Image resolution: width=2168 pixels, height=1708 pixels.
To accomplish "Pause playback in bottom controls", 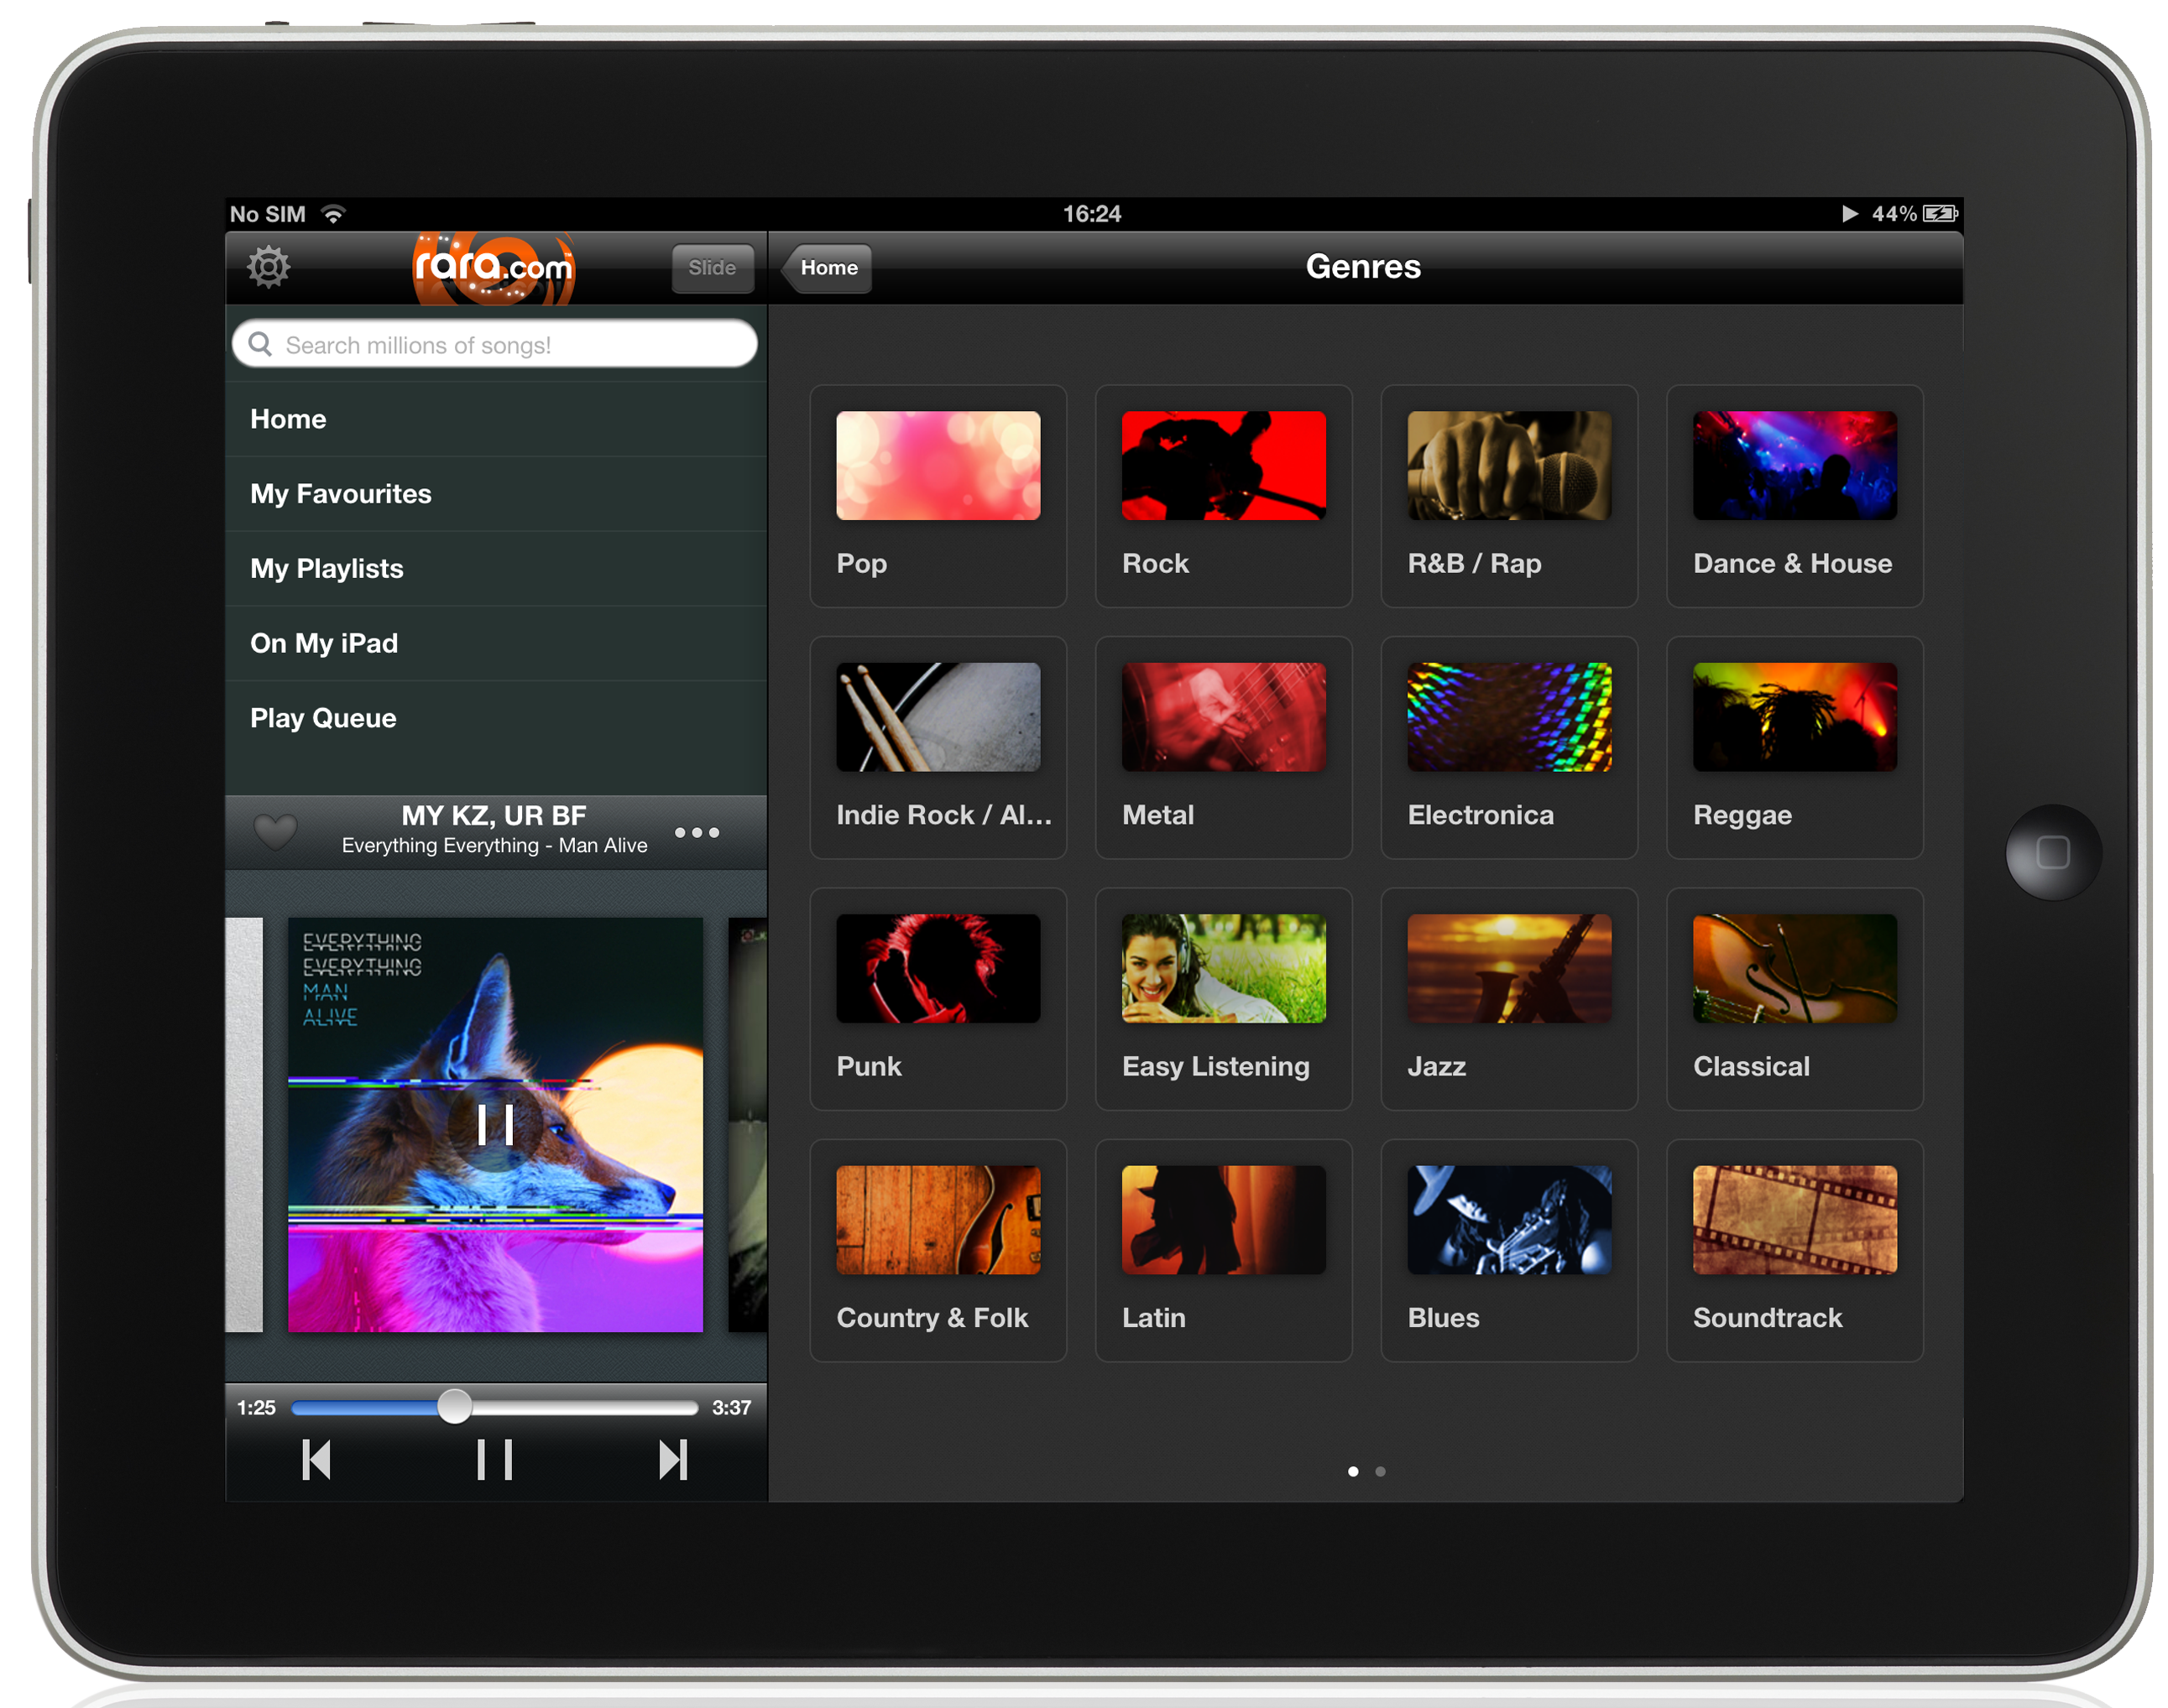I will [x=494, y=1460].
